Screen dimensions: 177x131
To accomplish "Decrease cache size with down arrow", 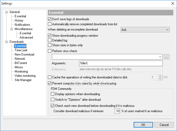I will pos(160,79).
